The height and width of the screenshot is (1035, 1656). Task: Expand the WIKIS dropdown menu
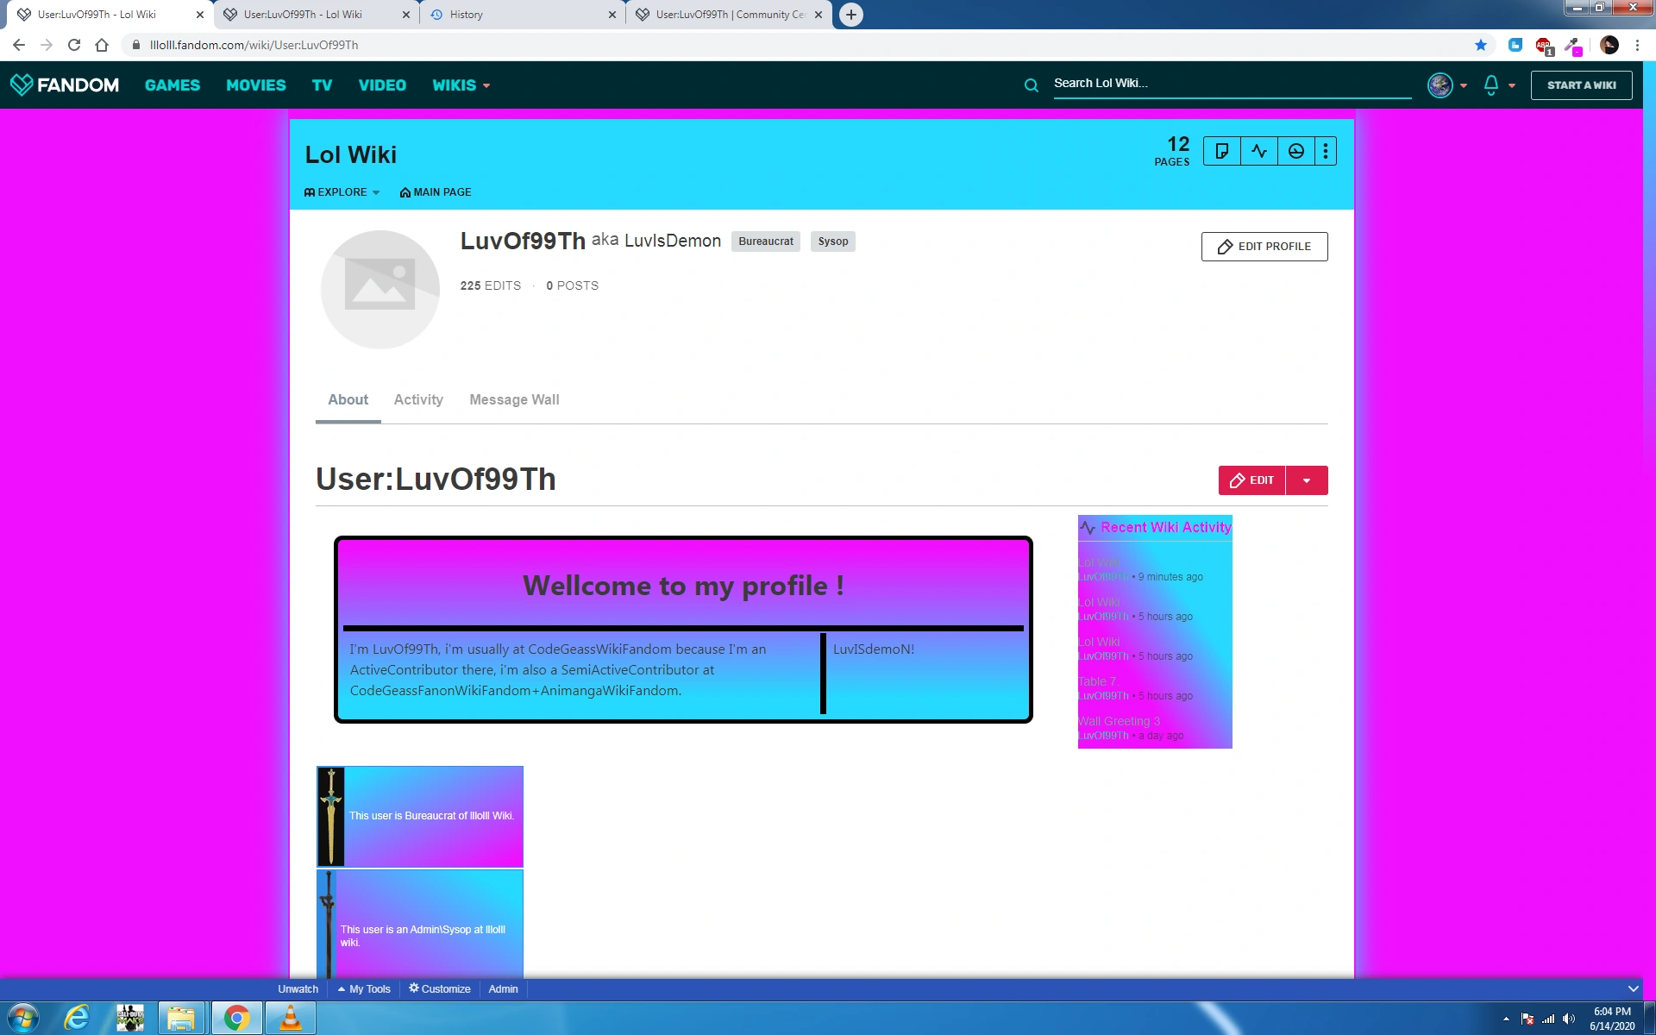click(x=461, y=85)
